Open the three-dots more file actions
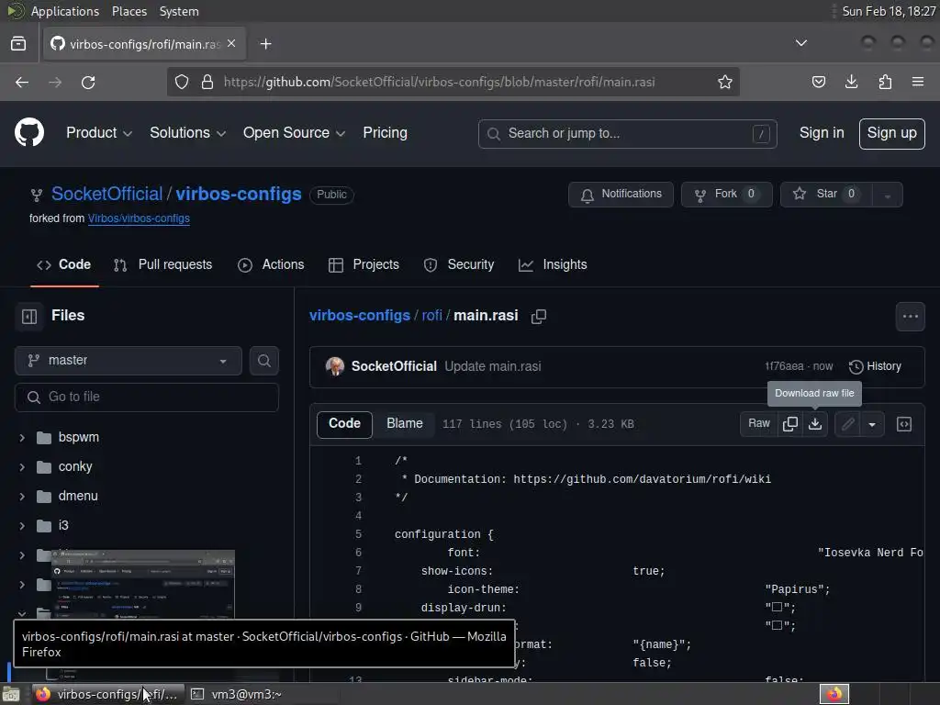The height and width of the screenshot is (705, 940). pos(910,316)
